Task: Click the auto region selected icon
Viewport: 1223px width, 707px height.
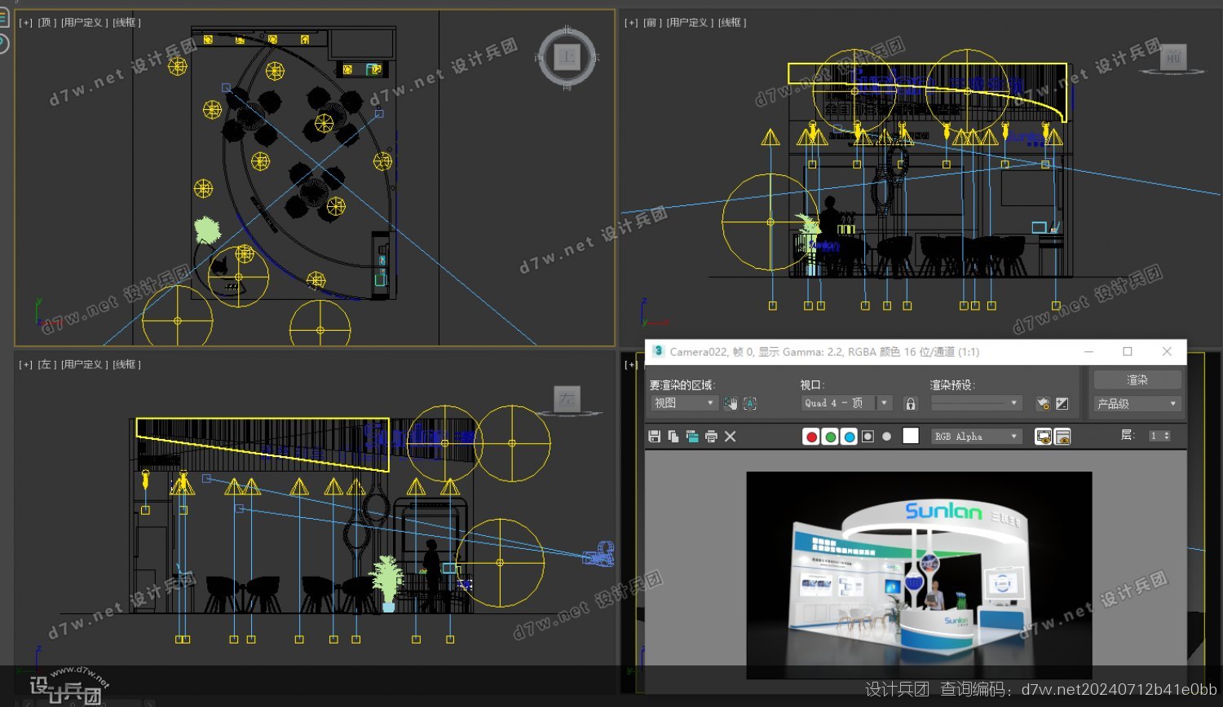Action: click(x=750, y=403)
